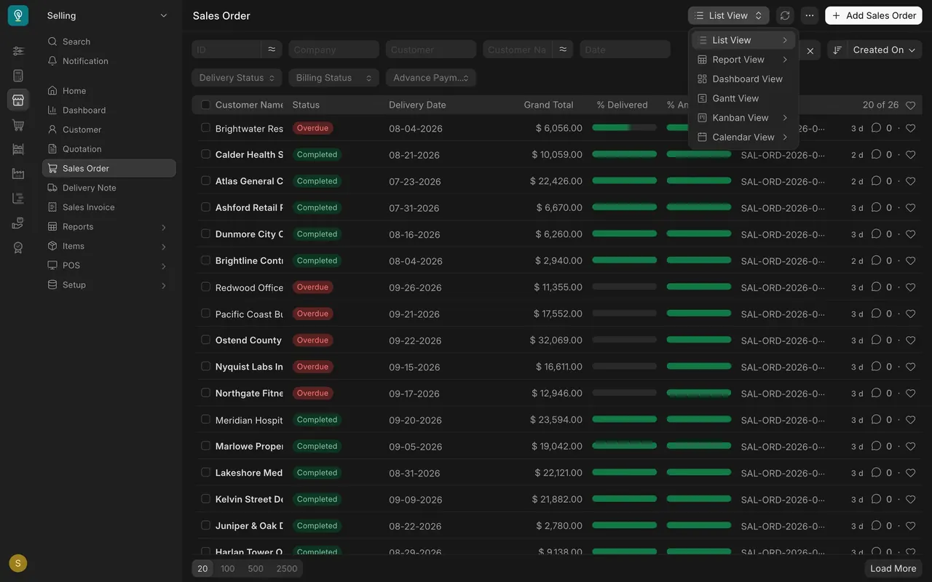Click the Add Sales Order button
Viewport: 932px width, 582px height.
pyautogui.click(x=874, y=15)
